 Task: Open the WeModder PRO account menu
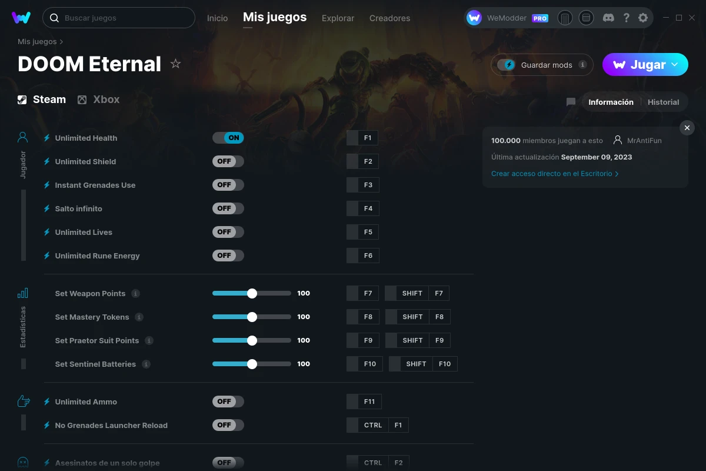pos(507,18)
